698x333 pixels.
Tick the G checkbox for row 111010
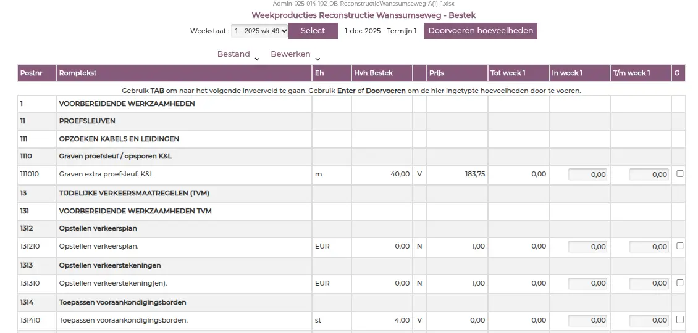tap(679, 174)
